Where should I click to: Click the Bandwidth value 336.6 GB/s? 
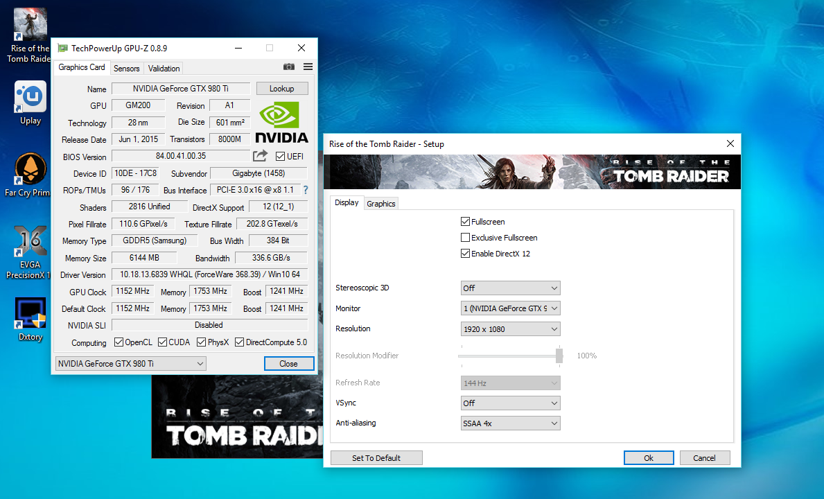[271, 257]
